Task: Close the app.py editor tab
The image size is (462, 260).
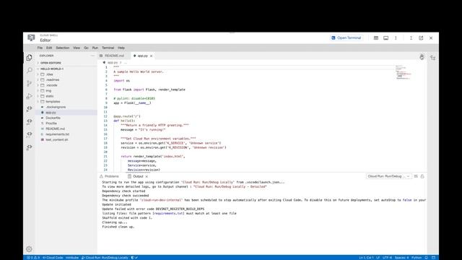Action: pos(151,56)
